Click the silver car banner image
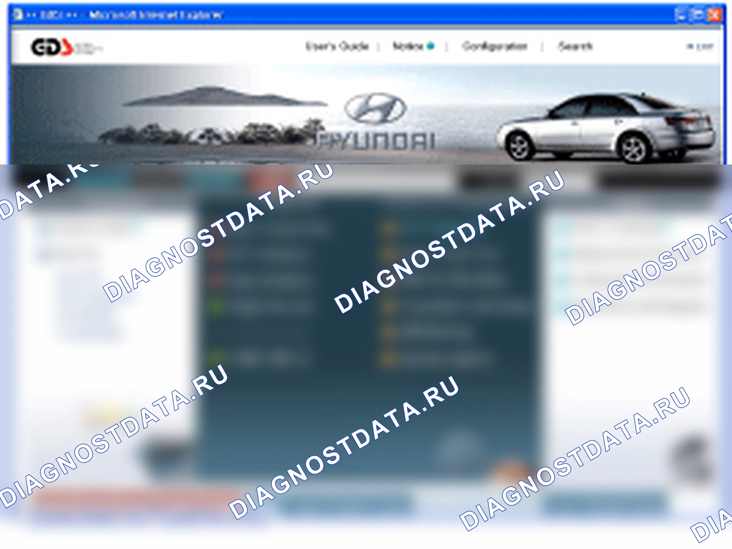This screenshot has height=549, width=732. pos(606,128)
